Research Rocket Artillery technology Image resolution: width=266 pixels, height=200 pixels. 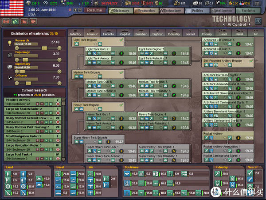coord(228,136)
